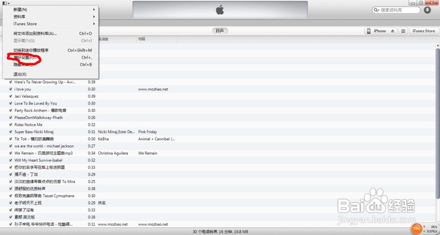
Task: Click the Christina Aguilera artist cell
Action: tap(113, 153)
